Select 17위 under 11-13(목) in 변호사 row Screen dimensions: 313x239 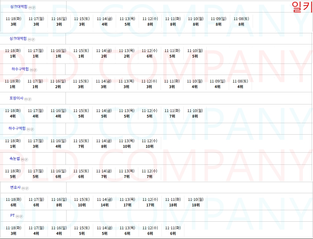point(127,205)
